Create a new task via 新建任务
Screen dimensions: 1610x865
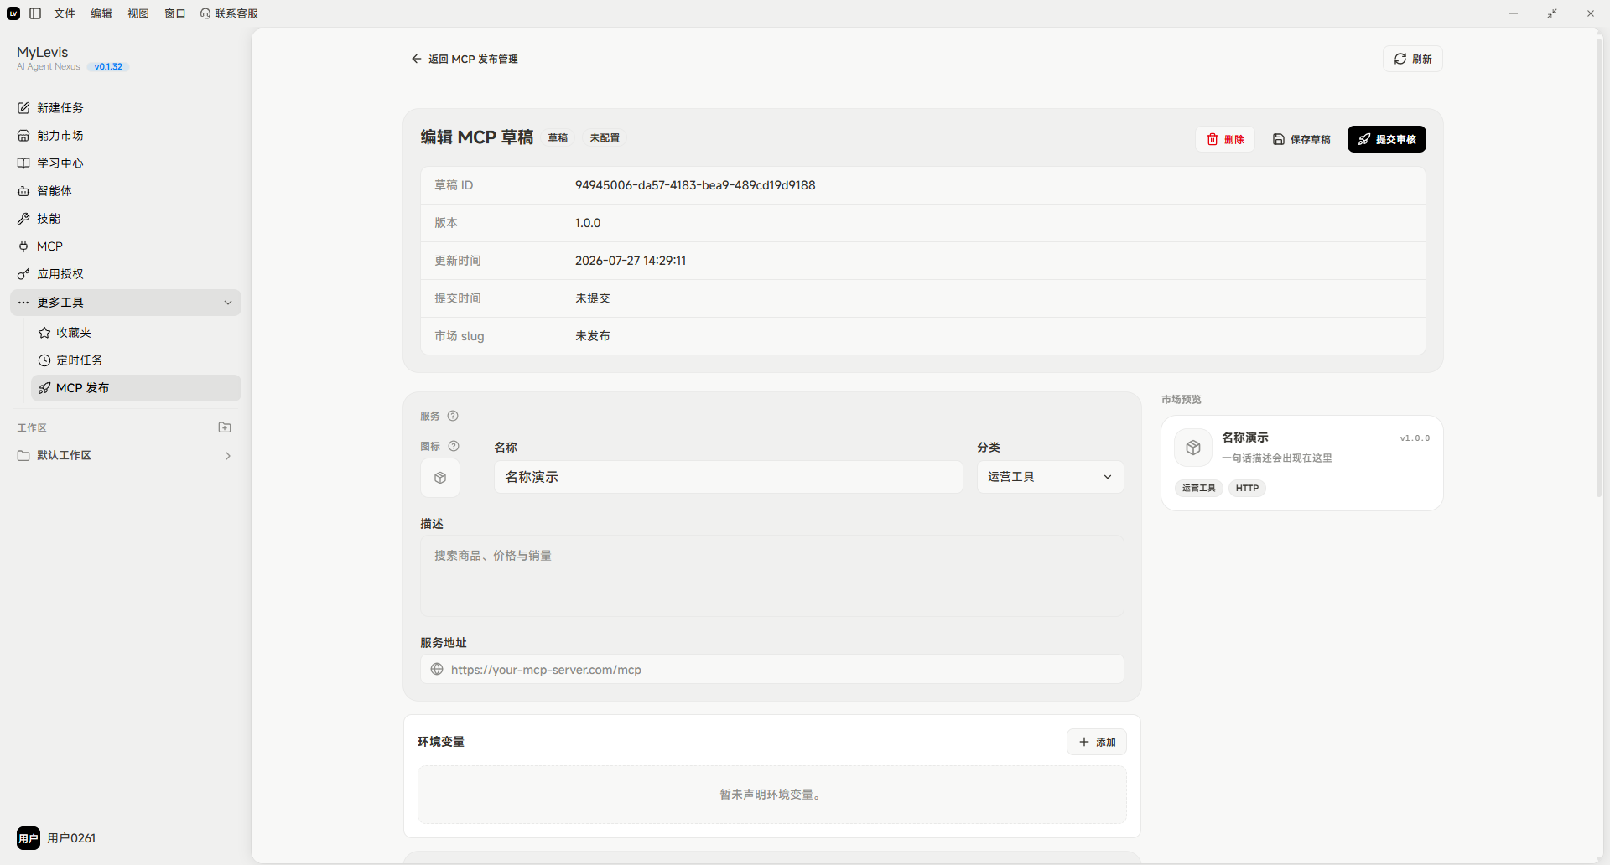(126, 108)
